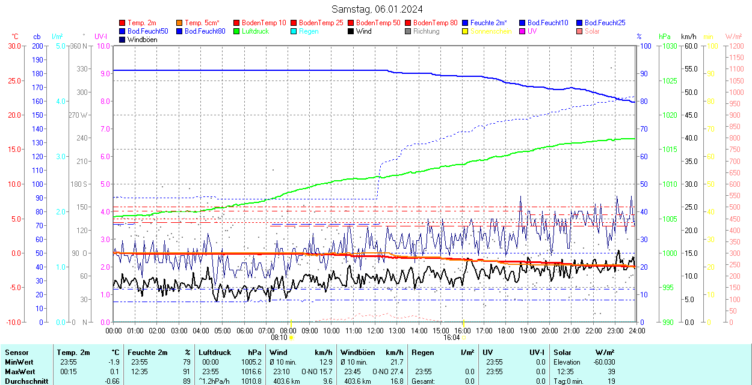
Task: Click the 08:10 sunrise marker on time axis
Action: pos(279,338)
